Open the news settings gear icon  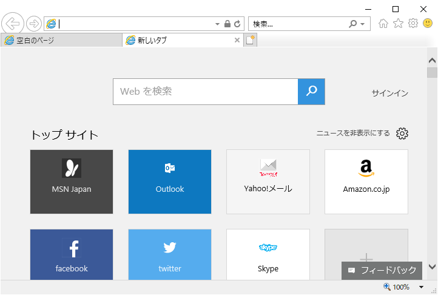(x=402, y=134)
